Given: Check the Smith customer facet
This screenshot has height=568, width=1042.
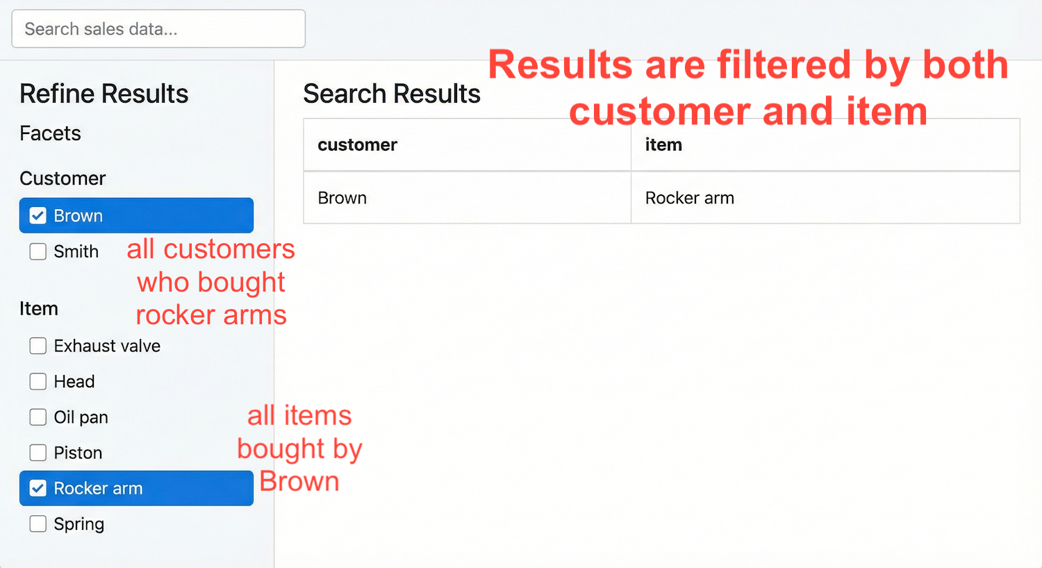Looking at the screenshot, I should 38,251.
